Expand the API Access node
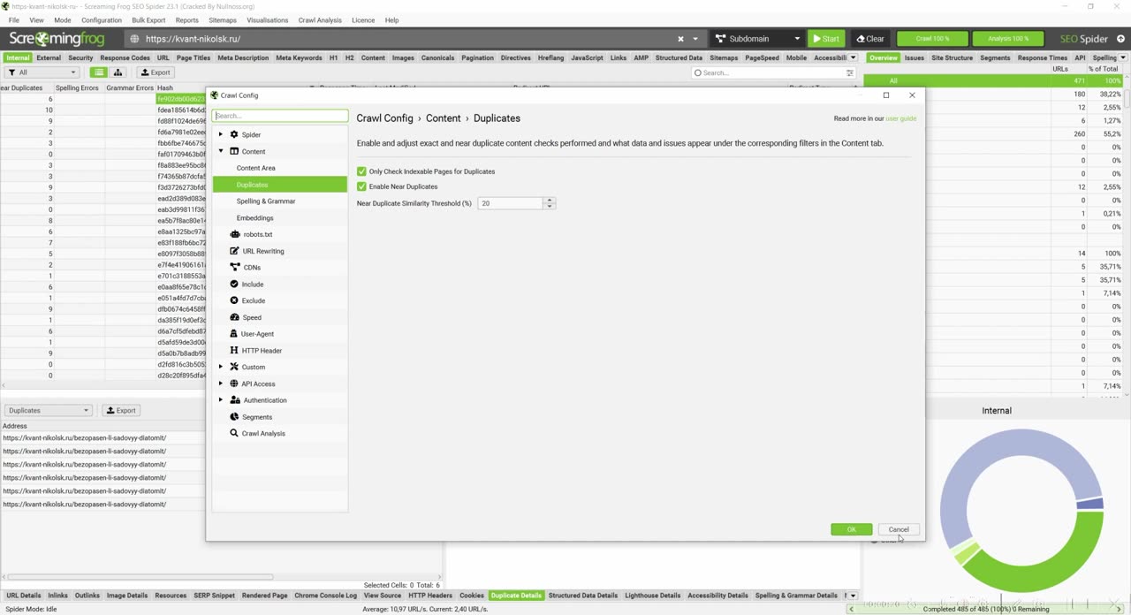 click(221, 383)
